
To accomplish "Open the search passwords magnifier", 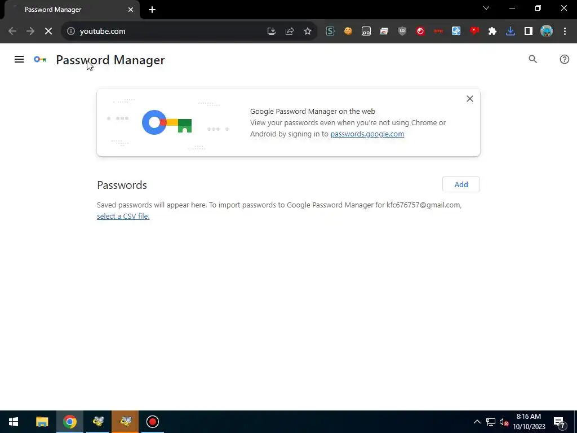I will point(533,59).
